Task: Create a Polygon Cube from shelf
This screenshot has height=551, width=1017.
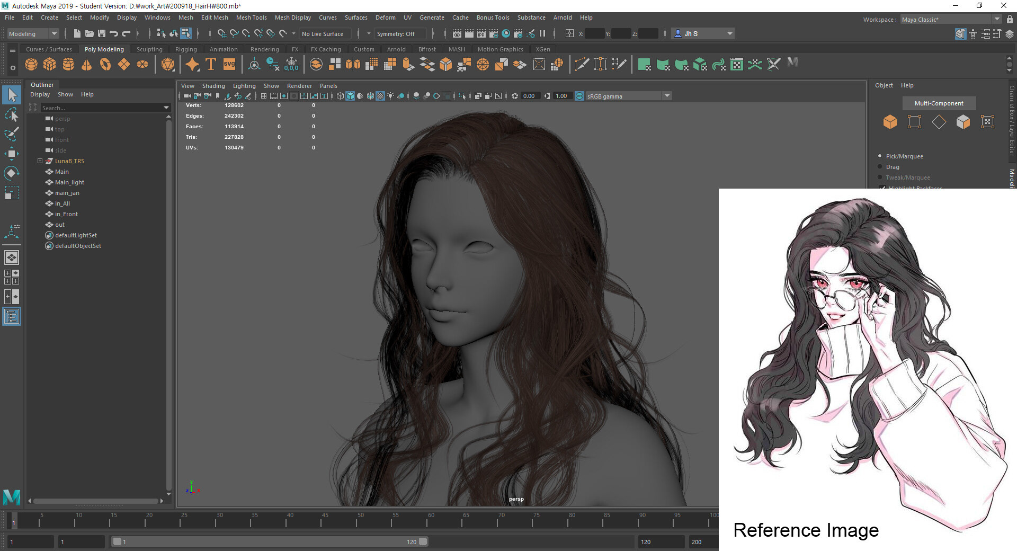Action: (x=50, y=65)
